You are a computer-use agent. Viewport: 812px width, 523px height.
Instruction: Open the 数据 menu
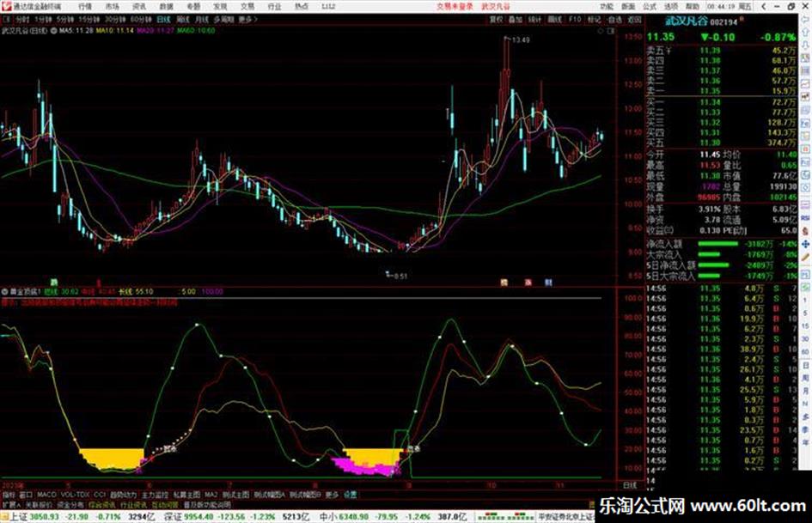166,7
